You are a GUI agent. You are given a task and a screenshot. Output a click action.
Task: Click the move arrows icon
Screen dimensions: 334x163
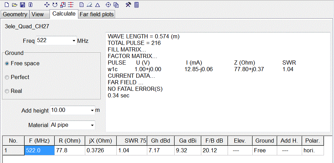click(x=47, y=5)
